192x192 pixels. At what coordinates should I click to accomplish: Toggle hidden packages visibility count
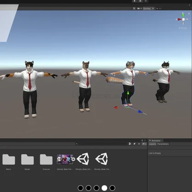(x=144, y=144)
